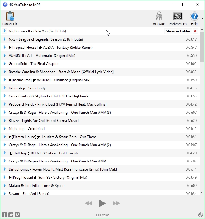Play Mataio & Toddzilla Time & Space icon
This screenshot has height=219, width=205.
pos(5,185)
